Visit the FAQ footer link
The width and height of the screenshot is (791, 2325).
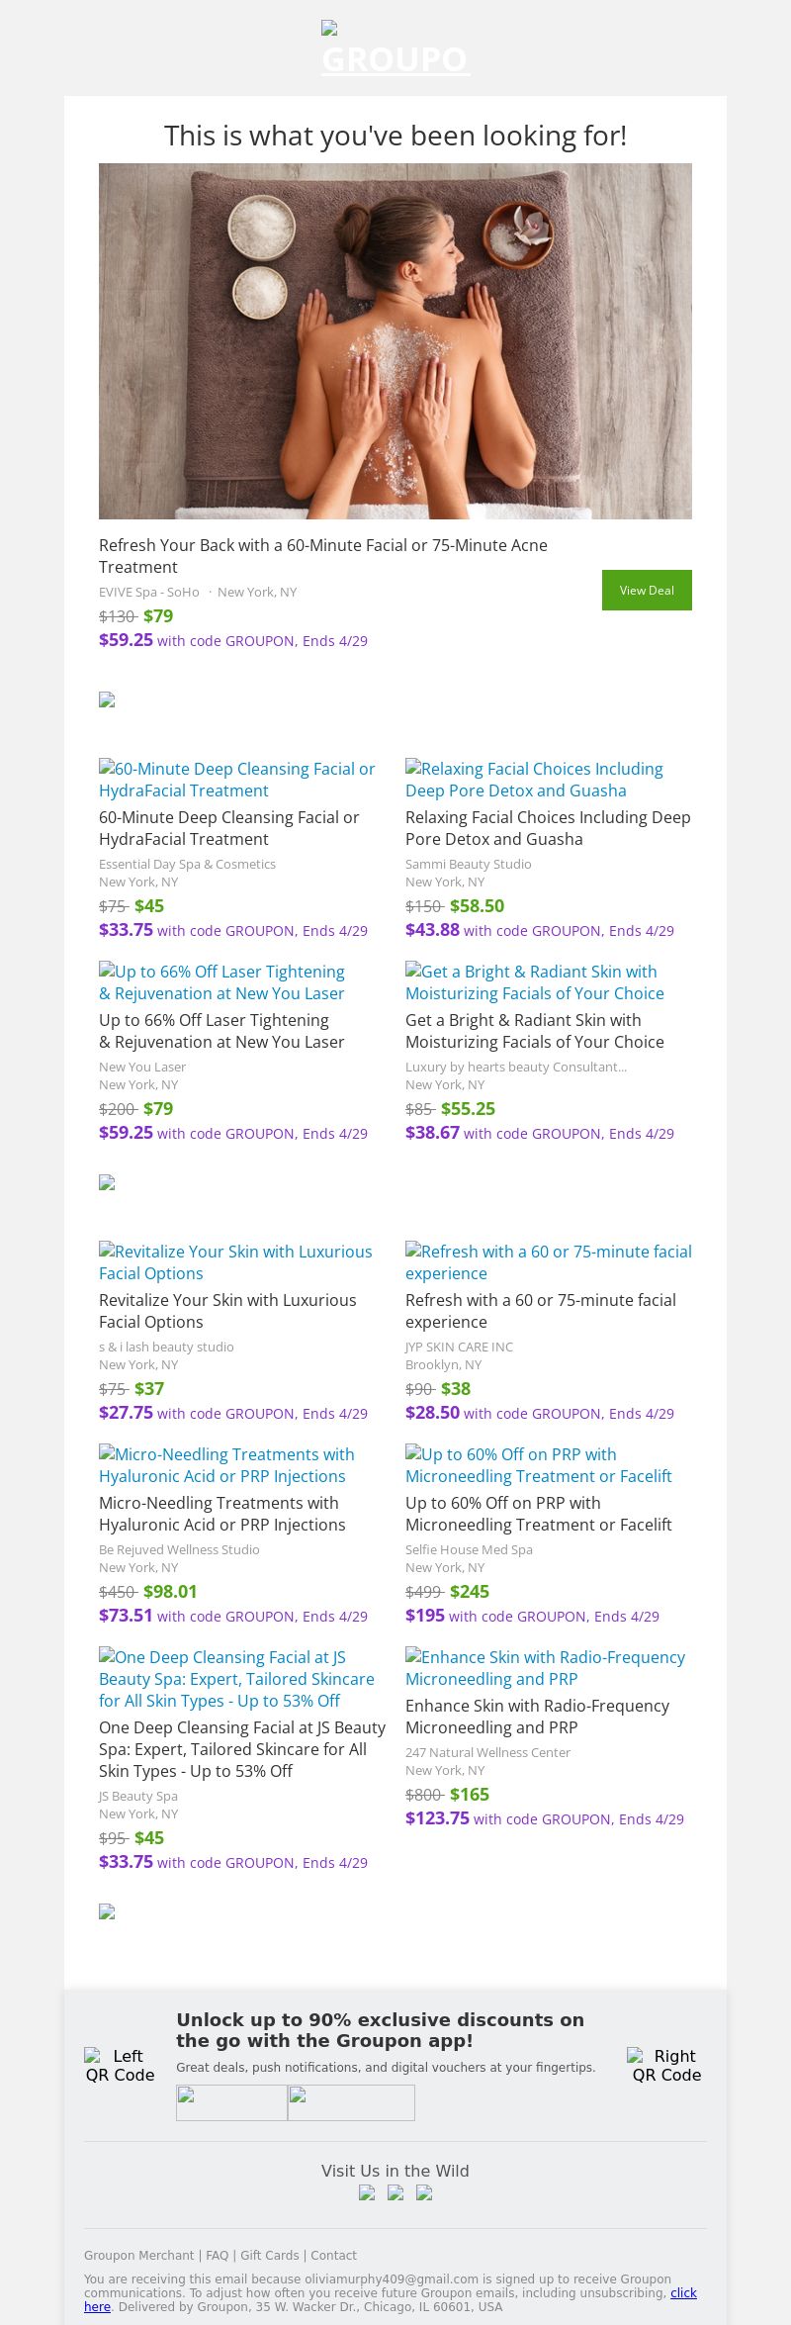click(217, 2255)
